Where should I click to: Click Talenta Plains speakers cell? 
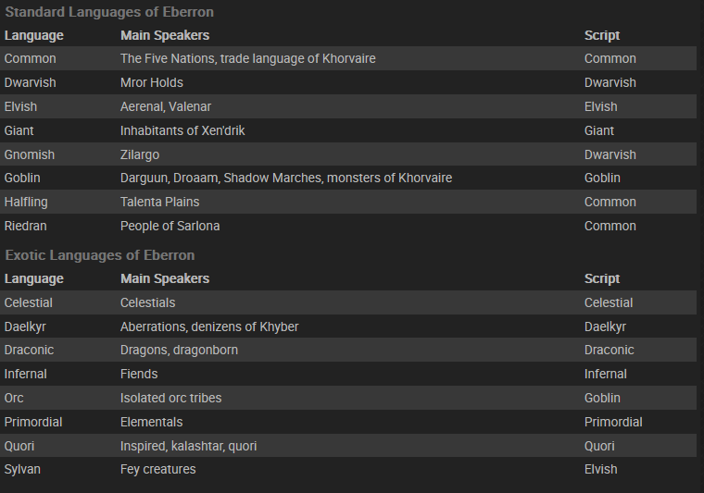coord(159,202)
